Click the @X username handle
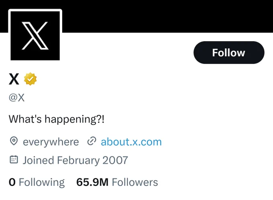Viewport: 273px width, 200px height. point(16,98)
